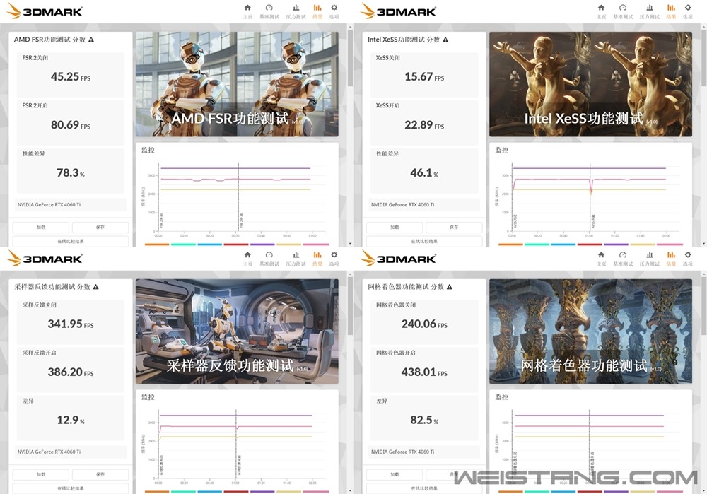Go to Home icon in Intel XeSS window
The height and width of the screenshot is (494, 707).
coord(601,8)
